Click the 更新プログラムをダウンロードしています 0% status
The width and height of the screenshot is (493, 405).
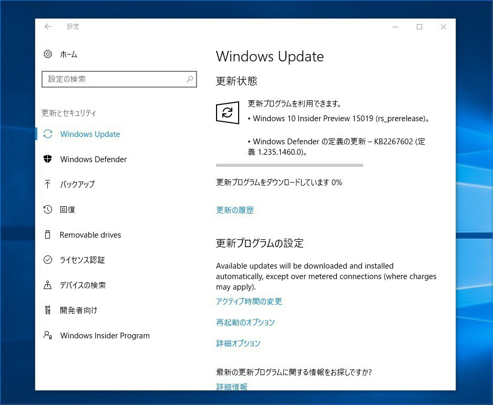coord(279,182)
